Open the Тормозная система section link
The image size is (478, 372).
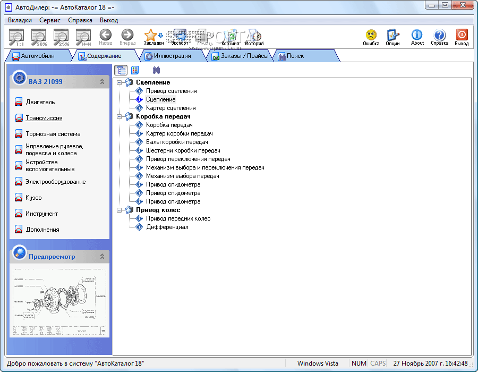(53, 134)
